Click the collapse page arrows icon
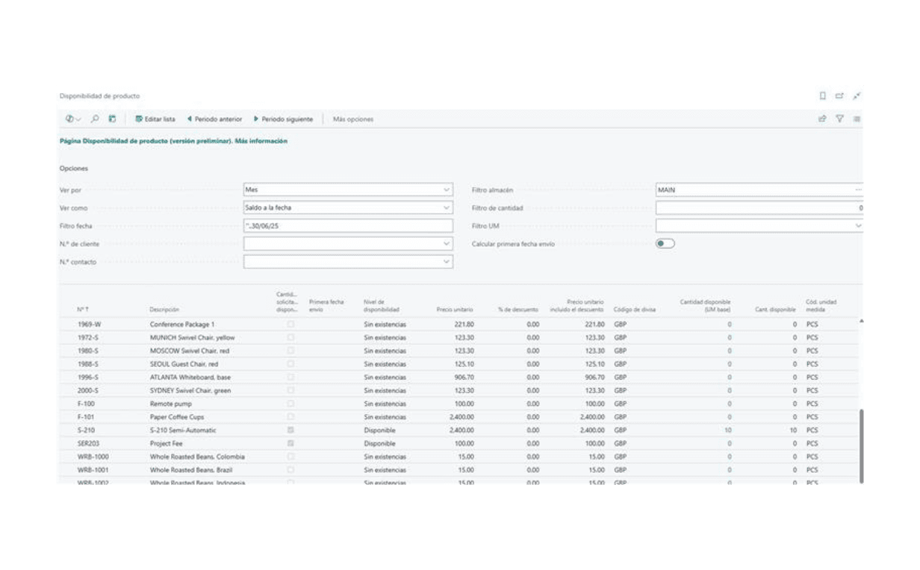 point(857,96)
